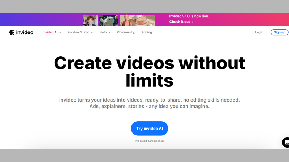Screen dimensions: 289x162
Task: Click the arrow beside Check it out
Action: [x=193, y=22]
